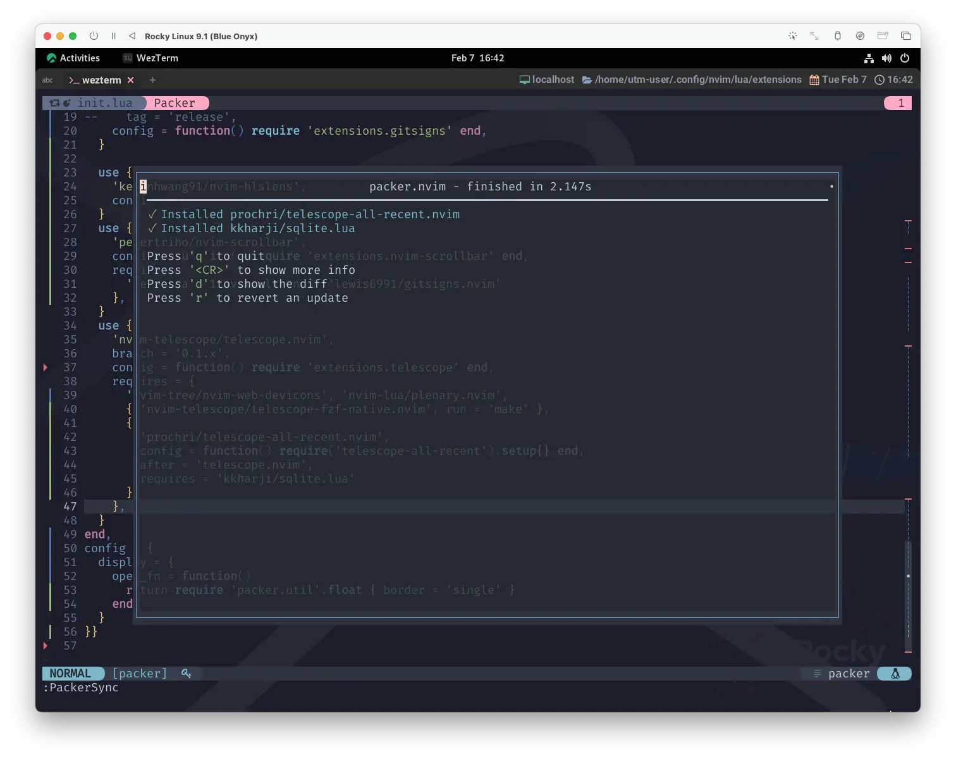Open the WezTerm application menu
Viewport: 956px width, 759px height.
coord(150,58)
